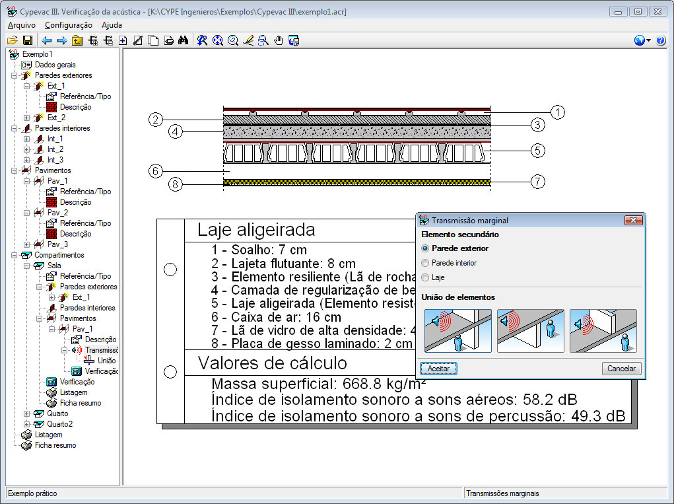674x504 pixels.
Task: Click the blue globe icon
Action: 639,40
